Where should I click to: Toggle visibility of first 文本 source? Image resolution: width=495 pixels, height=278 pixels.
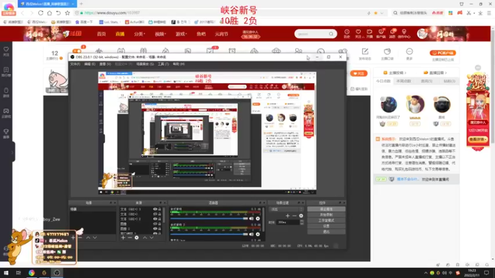point(155,209)
